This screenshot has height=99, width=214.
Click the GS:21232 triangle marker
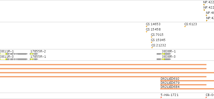[x=152, y=48]
